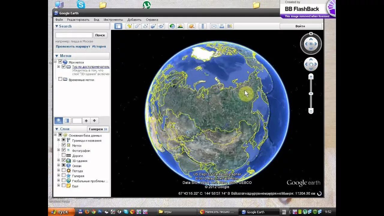Collapse the Search panel triangle
This screenshot has height=216, width=384.
56,26
